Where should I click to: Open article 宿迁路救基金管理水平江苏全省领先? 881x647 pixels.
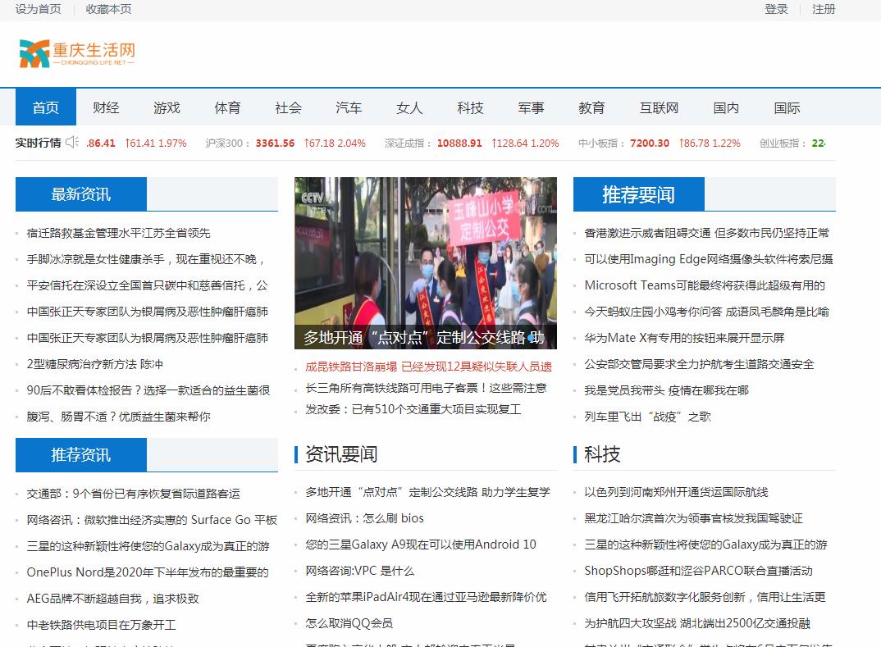[x=119, y=233]
